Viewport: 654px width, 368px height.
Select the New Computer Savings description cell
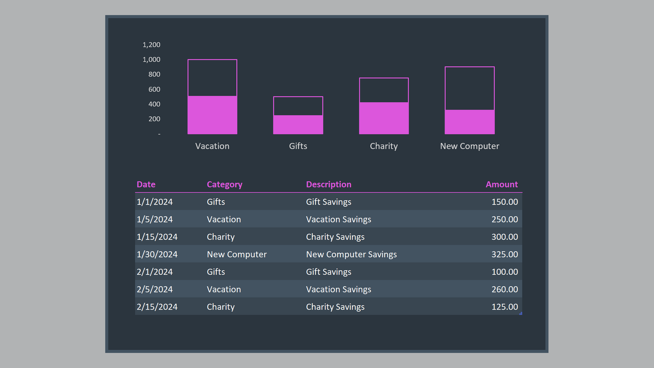click(x=351, y=254)
